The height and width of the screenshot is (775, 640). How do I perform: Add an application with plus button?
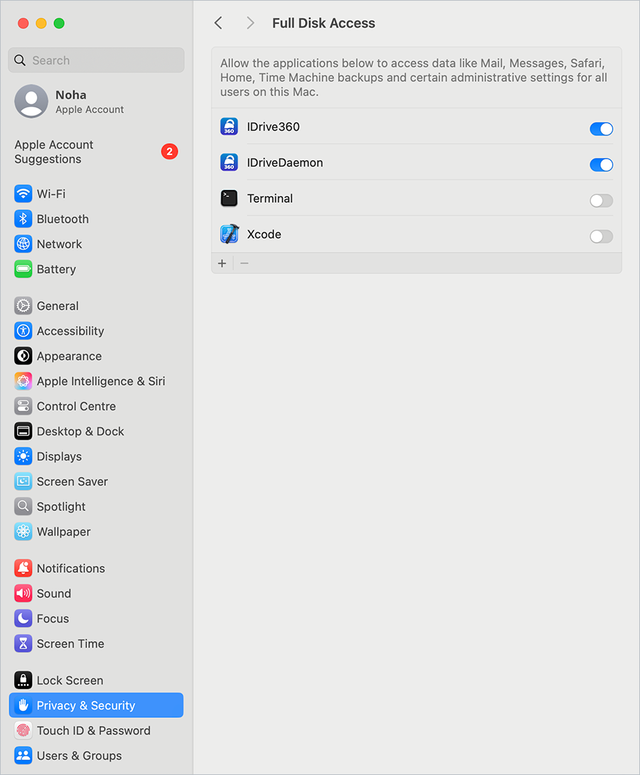point(222,263)
